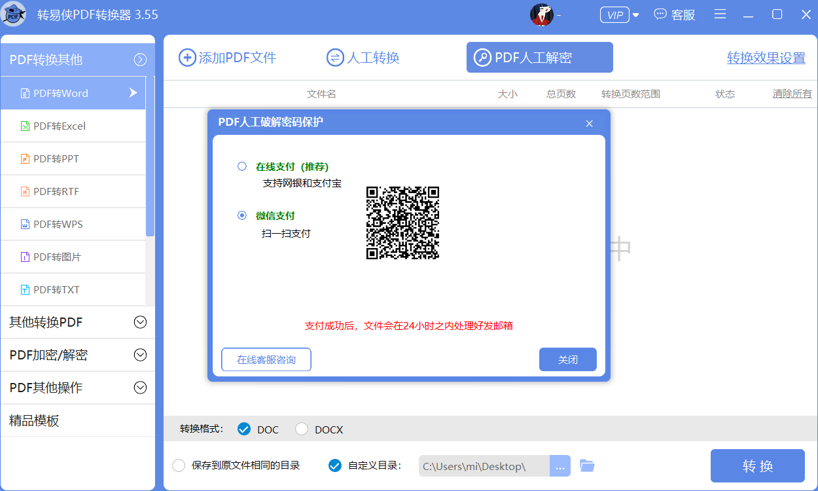The height and width of the screenshot is (491, 818).
Task: Click the 关闭 button in the dialog
Action: (568, 359)
